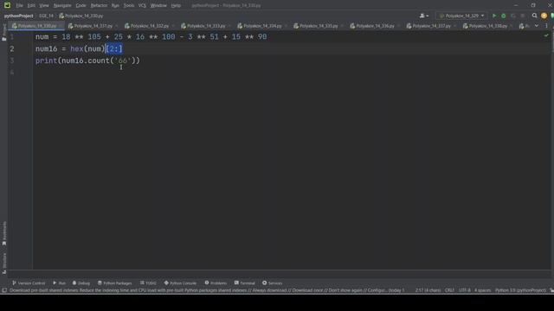Close the Polyakov_14_332.py tab
The image size is (554, 311).
[x=173, y=26]
